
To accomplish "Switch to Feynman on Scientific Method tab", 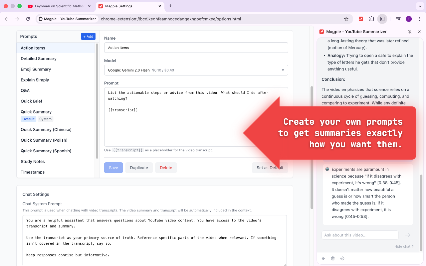I will tap(59, 6).
